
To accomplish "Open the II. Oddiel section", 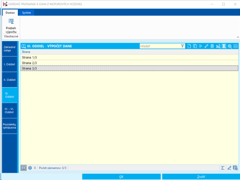I will 9,80.
